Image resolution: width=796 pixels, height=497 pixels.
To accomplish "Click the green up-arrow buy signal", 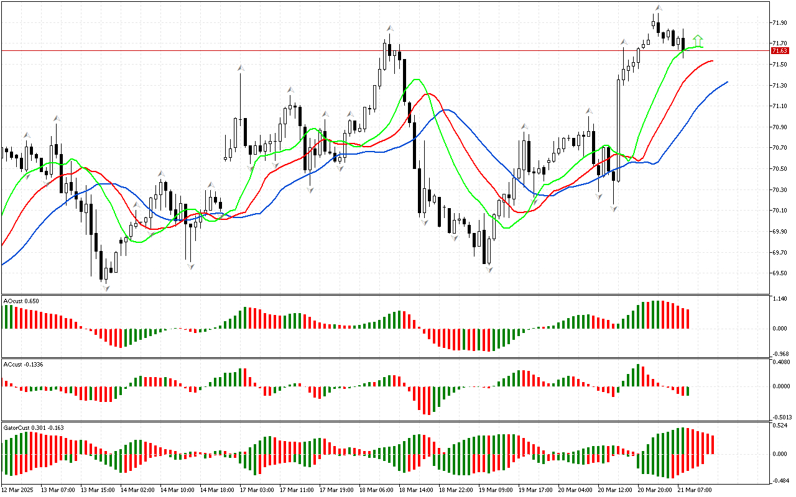I will (x=698, y=41).
